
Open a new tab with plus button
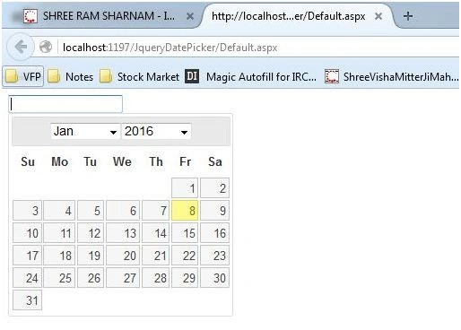(408, 16)
